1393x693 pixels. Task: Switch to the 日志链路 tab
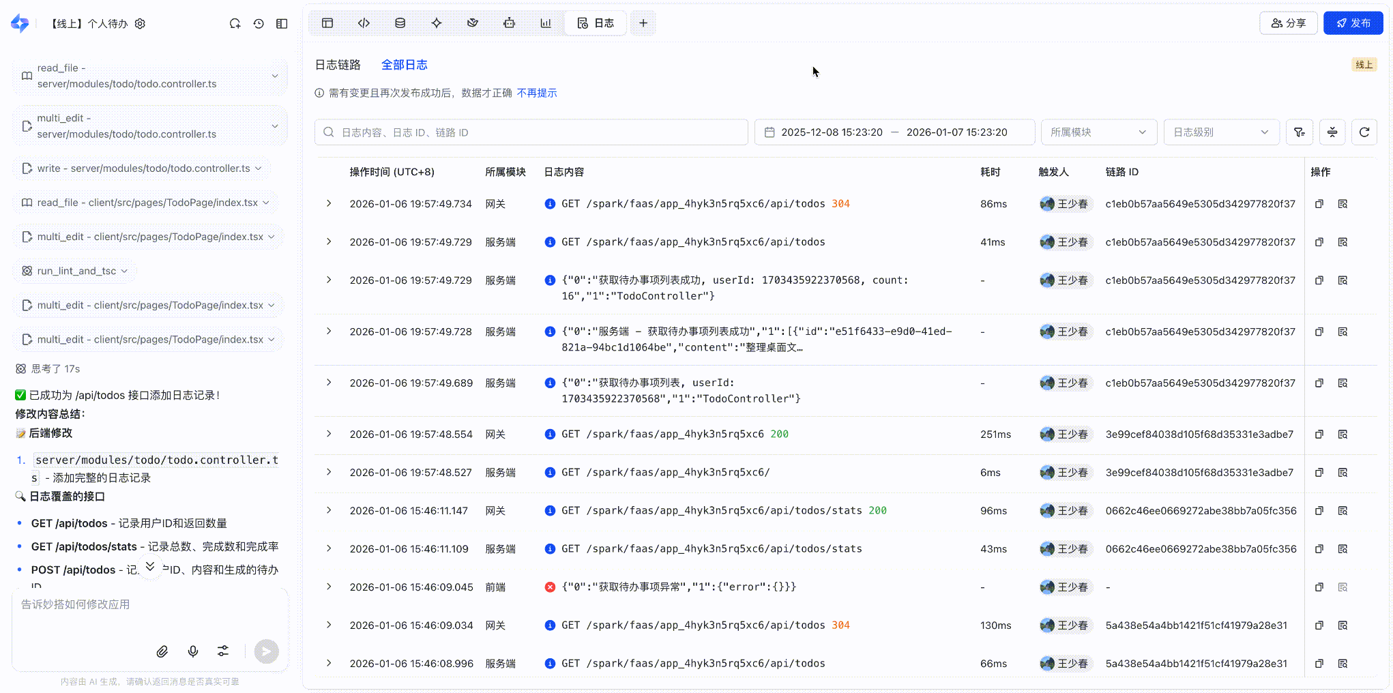tap(338, 65)
